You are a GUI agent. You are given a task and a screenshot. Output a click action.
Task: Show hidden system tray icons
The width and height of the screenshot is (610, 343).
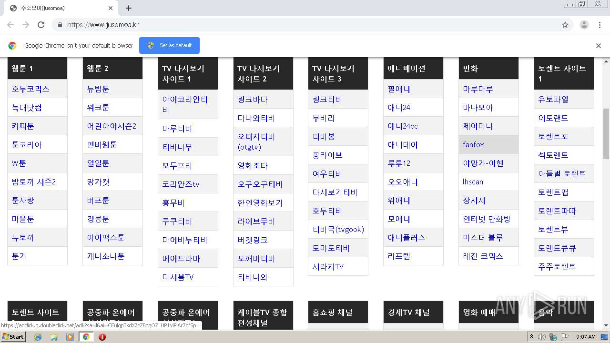click(531, 337)
